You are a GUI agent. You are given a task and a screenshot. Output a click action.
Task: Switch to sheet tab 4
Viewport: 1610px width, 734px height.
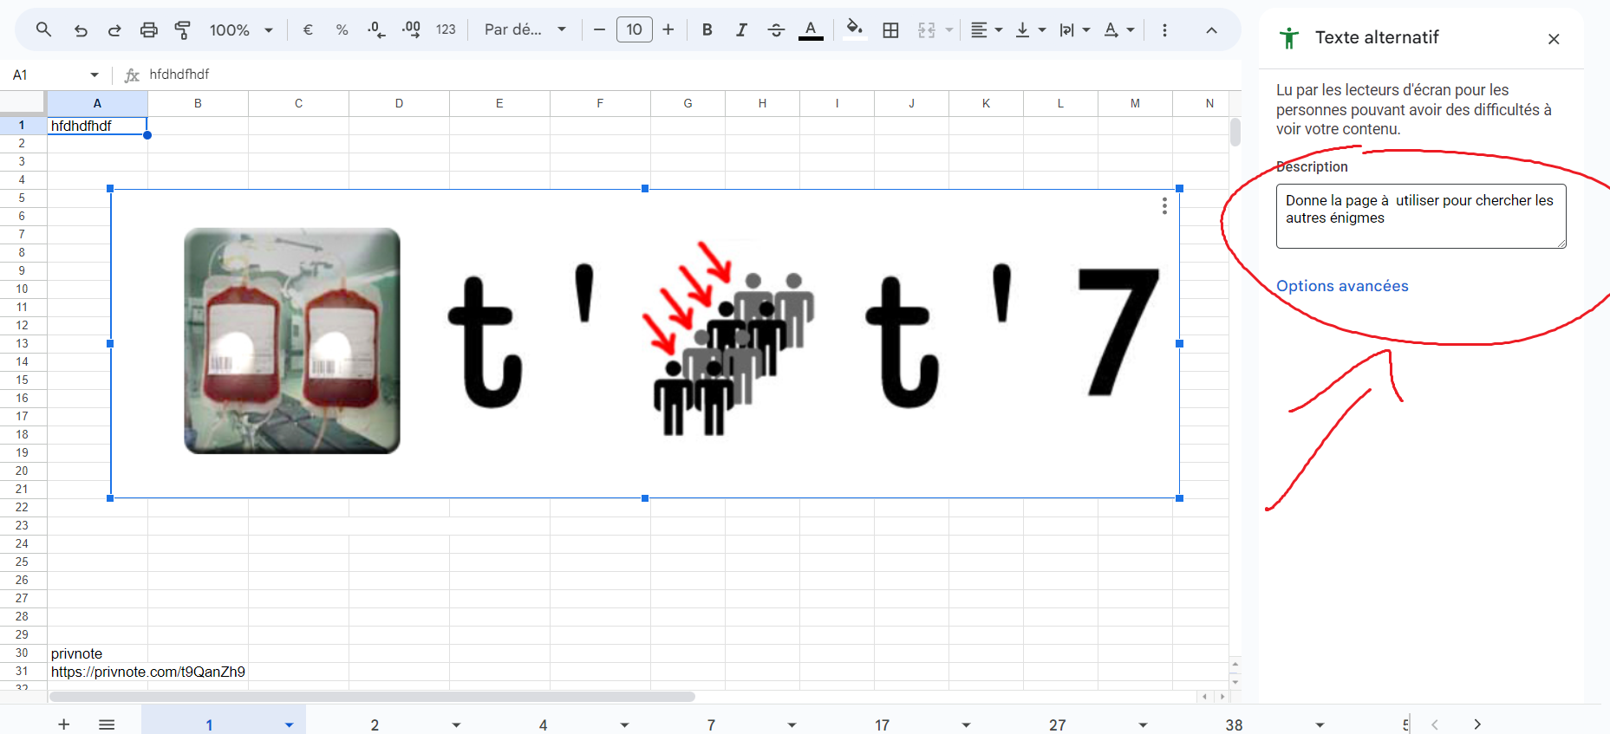click(543, 724)
